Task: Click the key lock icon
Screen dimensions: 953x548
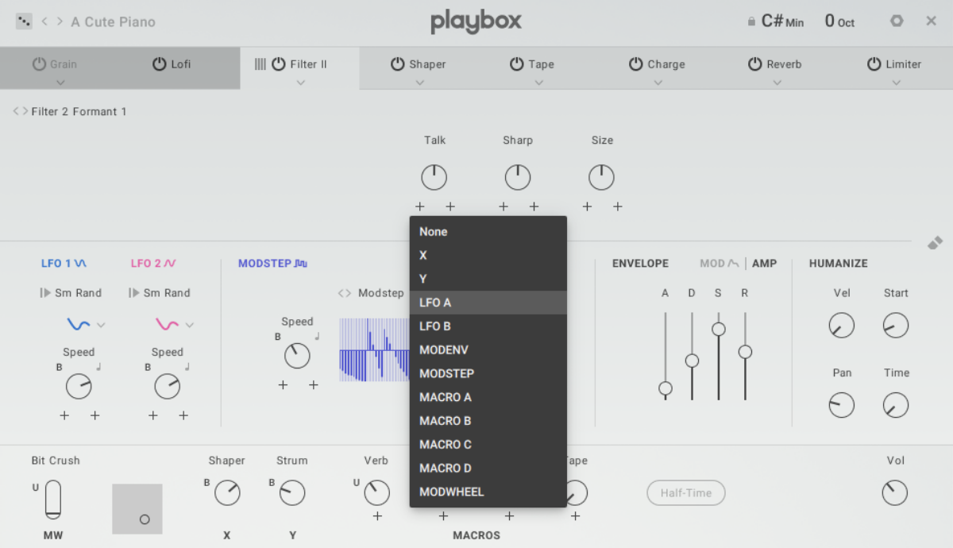Action: pos(751,22)
